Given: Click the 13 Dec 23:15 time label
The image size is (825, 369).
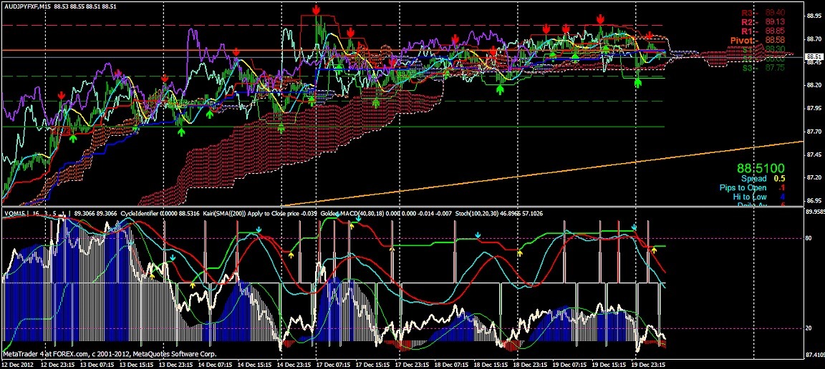Looking at the screenshot, I should pos(177,364).
